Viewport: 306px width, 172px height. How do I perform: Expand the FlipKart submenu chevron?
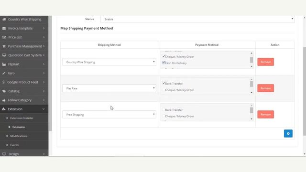pos(44,64)
